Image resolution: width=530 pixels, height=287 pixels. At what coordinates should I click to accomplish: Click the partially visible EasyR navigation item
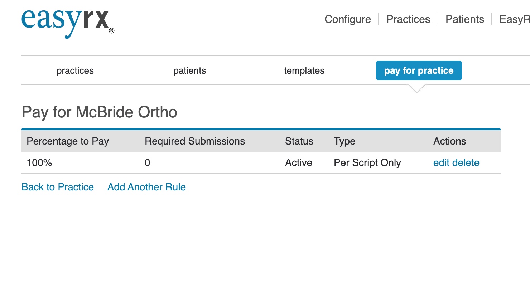pyautogui.click(x=515, y=19)
